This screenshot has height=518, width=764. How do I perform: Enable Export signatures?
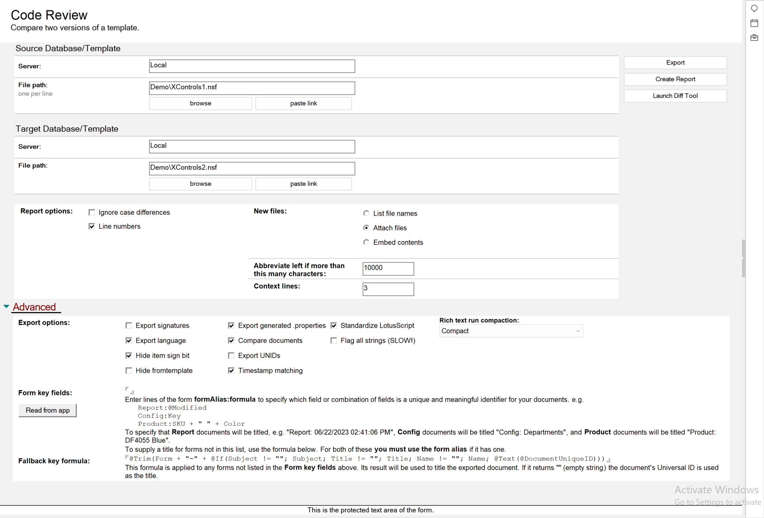128,325
